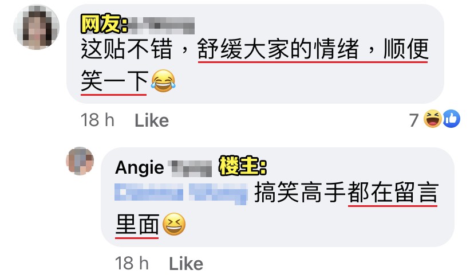Click the Haha laughing reaction icon
Viewport: 474px width, 278px height.
pos(433,119)
